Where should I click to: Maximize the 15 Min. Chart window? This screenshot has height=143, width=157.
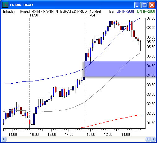[x=145, y=5]
